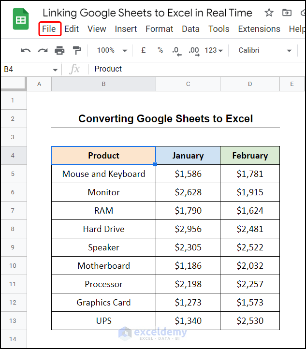This screenshot has height=349, width=306.
Task: Select the Paint format roller tool
Action: coord(76,50)
